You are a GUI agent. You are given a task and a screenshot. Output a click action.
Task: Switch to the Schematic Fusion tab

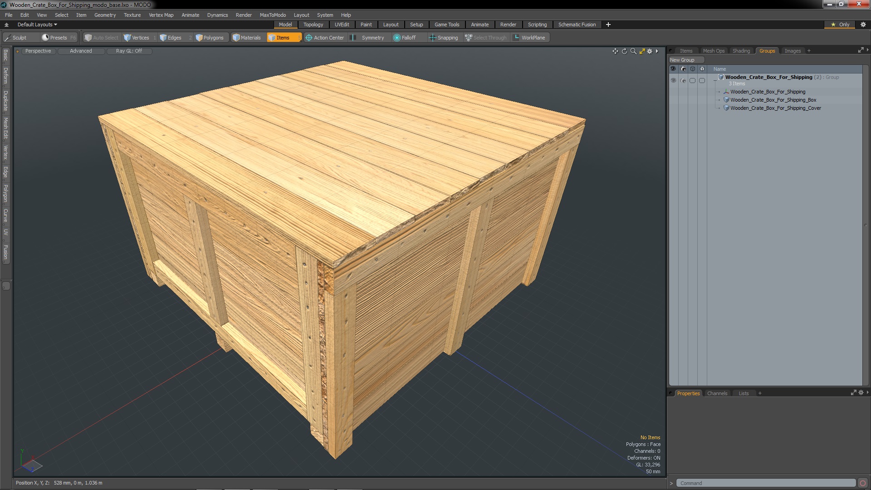(577, 24)
